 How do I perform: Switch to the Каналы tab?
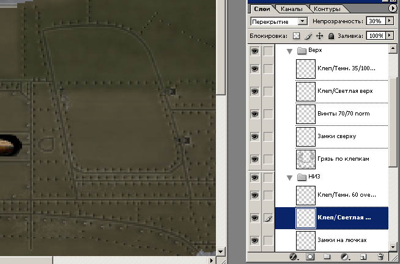tap(291, 9)
